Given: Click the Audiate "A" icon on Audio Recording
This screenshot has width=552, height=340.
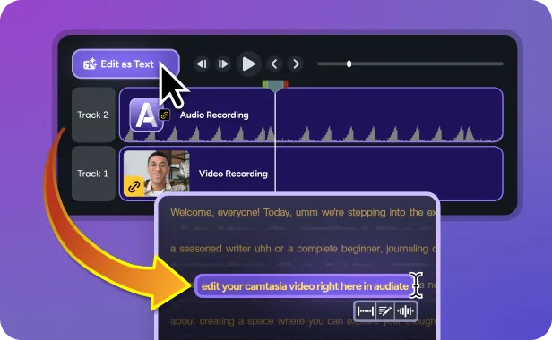Looking at the screenshot, I should 146,115.
